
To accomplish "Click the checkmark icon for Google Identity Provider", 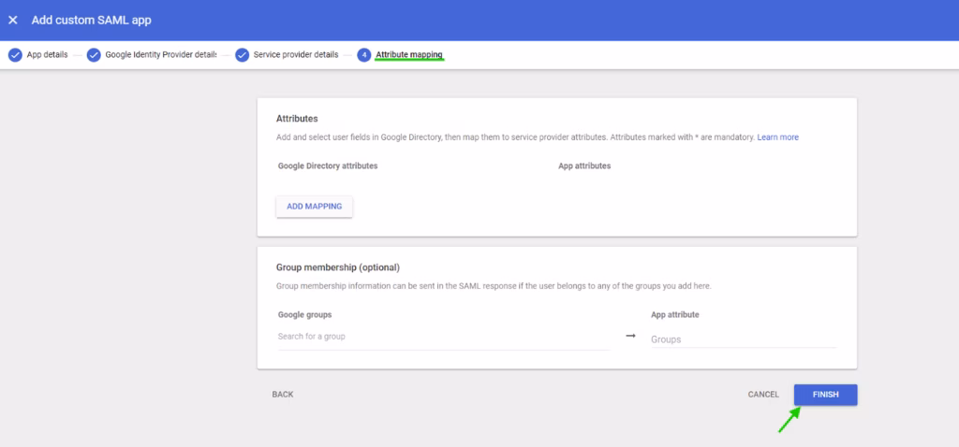I will (x=94, y=55).
